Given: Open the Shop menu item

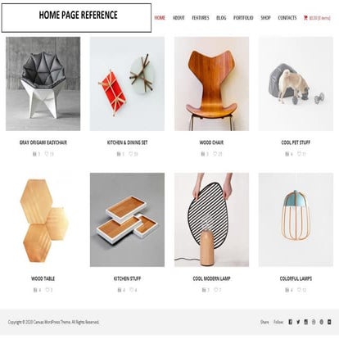Looking at the screenshot, I should coord(265,18).
